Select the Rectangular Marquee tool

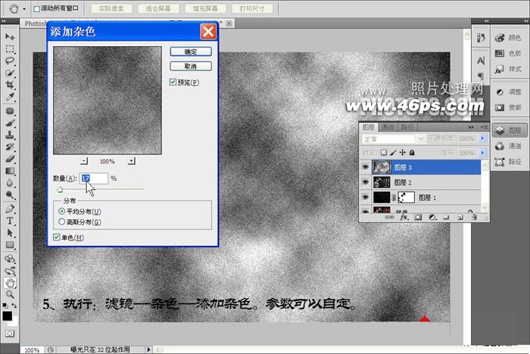click(x=10, y=49)
